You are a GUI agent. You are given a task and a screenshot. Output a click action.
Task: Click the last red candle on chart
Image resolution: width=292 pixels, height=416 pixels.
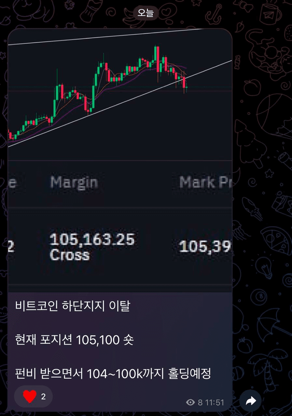[184, 83]
